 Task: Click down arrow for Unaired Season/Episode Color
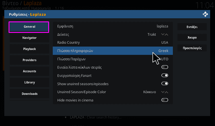[163, 92]
